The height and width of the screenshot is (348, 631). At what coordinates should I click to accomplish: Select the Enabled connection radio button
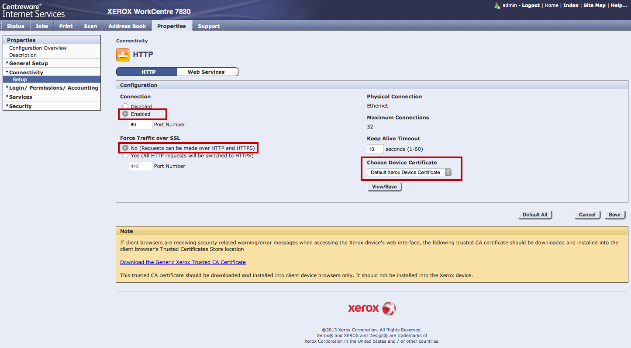125,114
